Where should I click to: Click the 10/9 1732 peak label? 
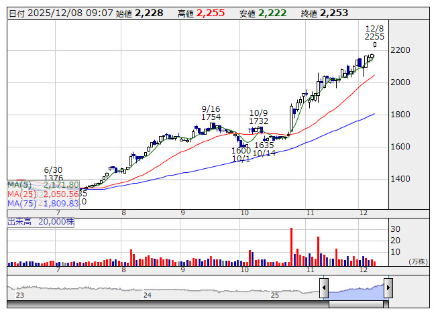tap(258, 117)
